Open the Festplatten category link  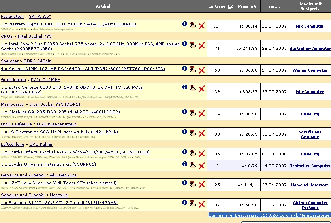pos(12,17)
